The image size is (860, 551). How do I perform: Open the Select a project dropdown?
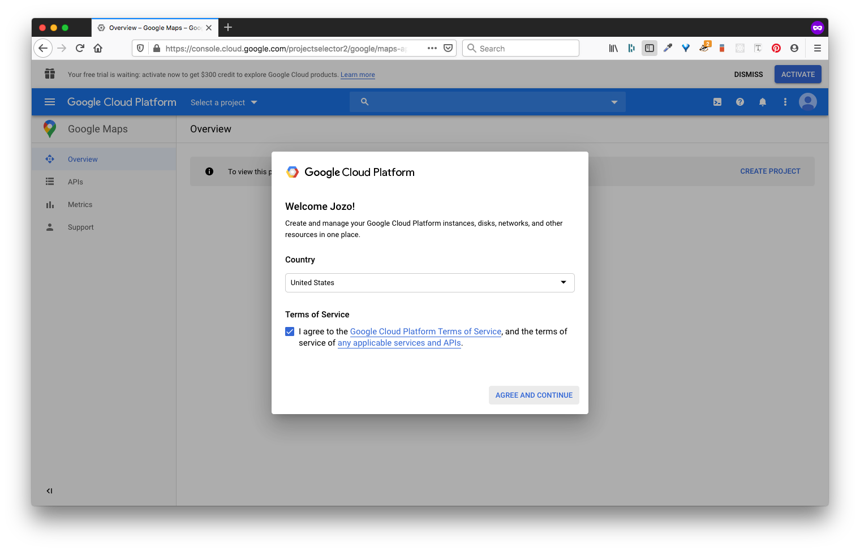click(223, 102)
